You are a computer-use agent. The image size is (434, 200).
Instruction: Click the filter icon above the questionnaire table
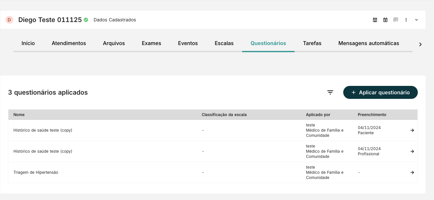point(330,92)
